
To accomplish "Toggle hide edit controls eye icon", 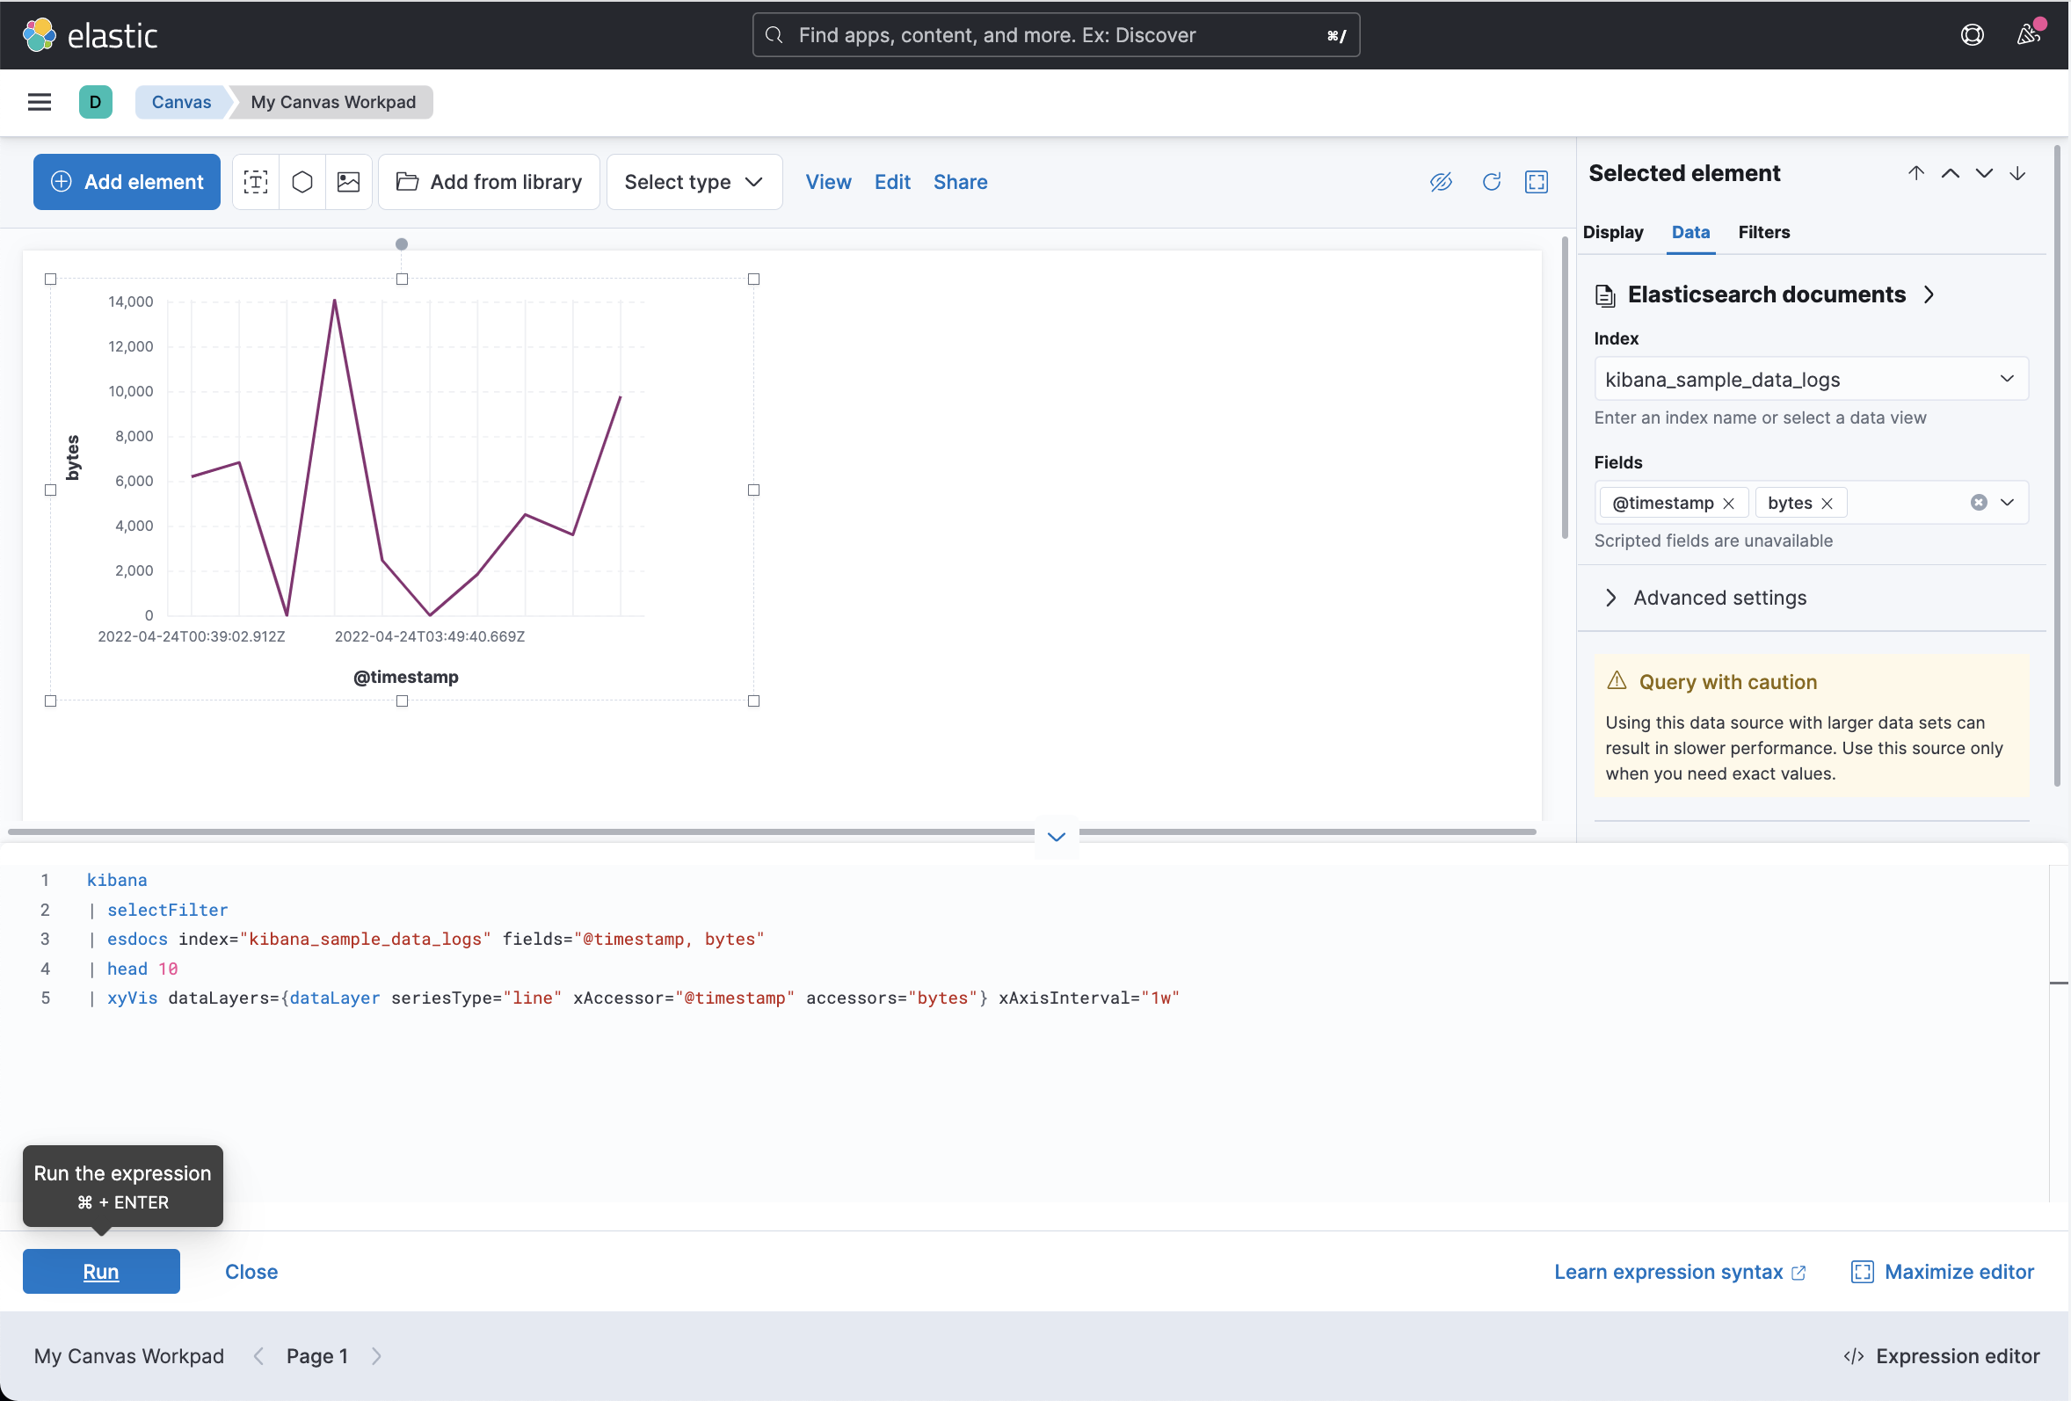I will click(x=1441, y=182).
